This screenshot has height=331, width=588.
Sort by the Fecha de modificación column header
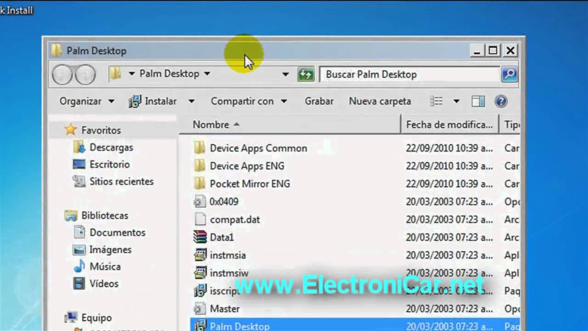click(450, 125)
